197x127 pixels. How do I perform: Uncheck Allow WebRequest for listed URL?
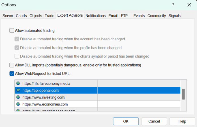pos(12,74)
